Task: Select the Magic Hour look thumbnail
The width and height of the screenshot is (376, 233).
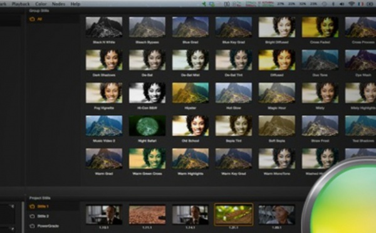Action: pyautogui.click(x=277, y=93)
